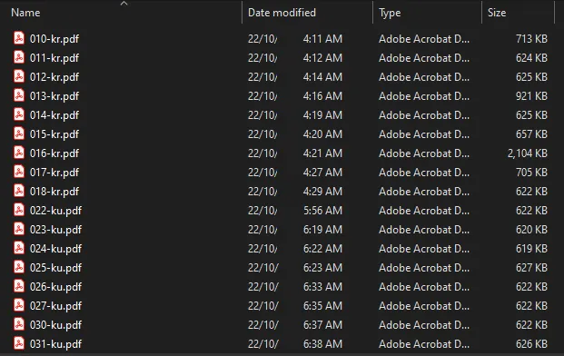The height and width of the screenshot is (356, 564).
Task: Sort by the Date modified column
Action: pyautogui.click(x=282, y=13)
